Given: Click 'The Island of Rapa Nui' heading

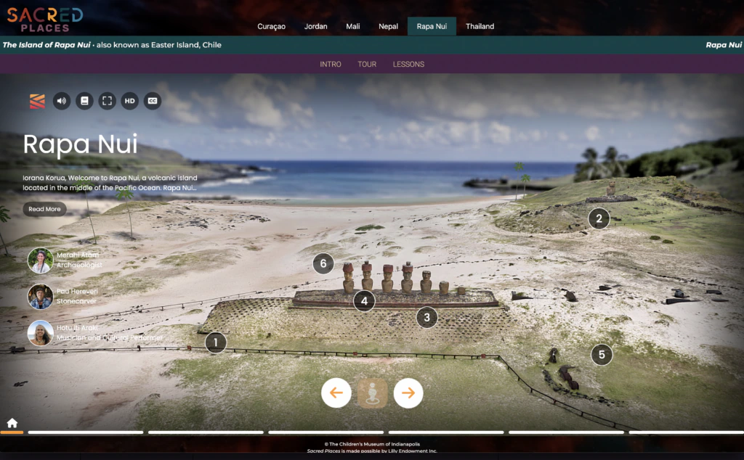Looking at the screenshot, I should click(x=46, y=45).
